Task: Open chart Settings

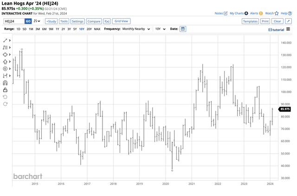Action: tap(77, 21)
